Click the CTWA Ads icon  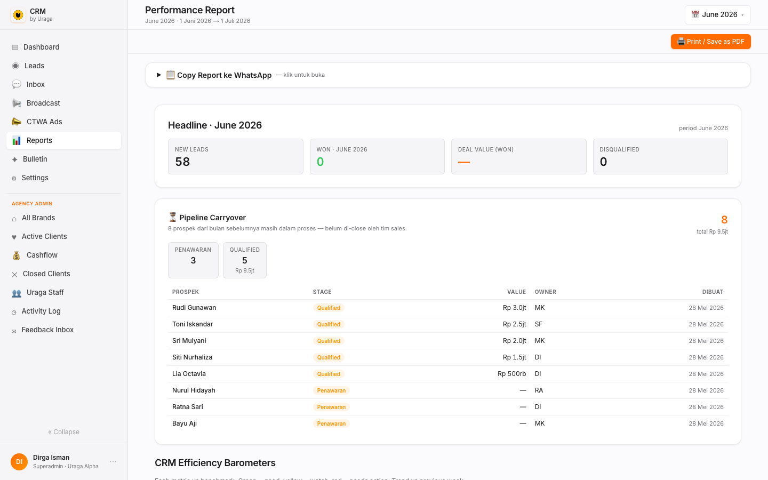17,122
